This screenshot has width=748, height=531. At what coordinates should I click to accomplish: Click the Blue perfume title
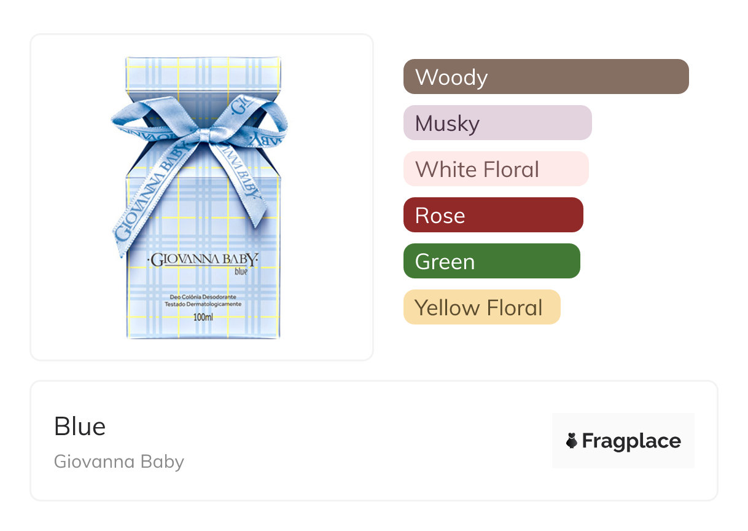[x=80, y=427]
